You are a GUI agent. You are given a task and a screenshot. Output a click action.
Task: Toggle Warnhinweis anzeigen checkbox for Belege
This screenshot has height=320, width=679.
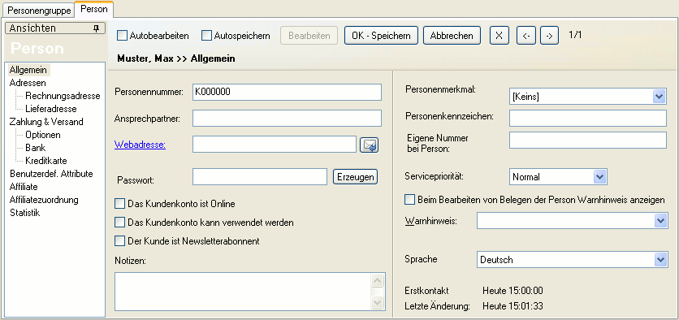pos(409,200)
